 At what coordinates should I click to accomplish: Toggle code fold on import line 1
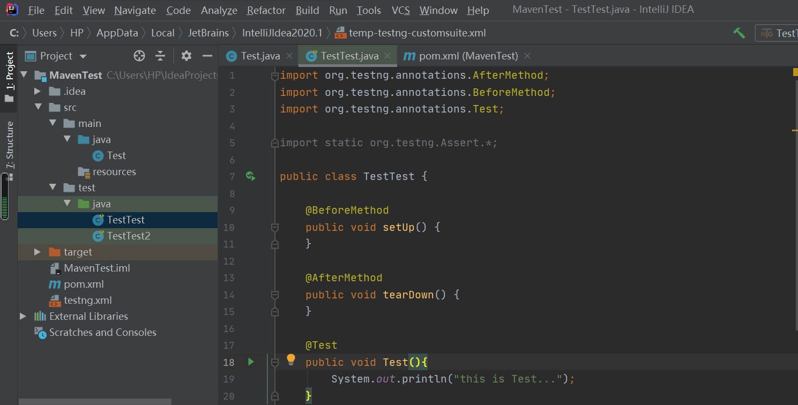pos(275,76)
